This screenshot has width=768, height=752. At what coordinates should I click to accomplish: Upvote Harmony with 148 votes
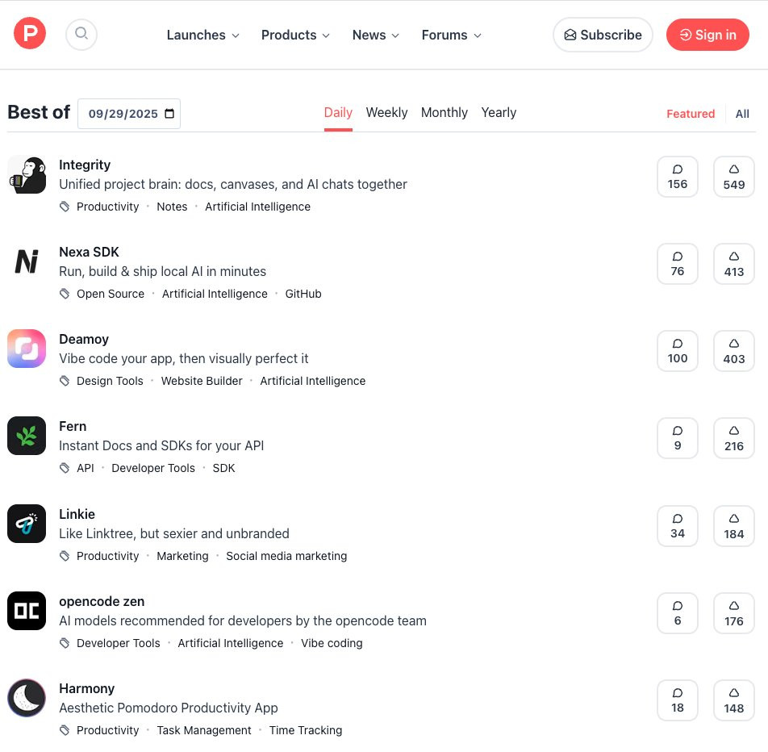point(734,700)
